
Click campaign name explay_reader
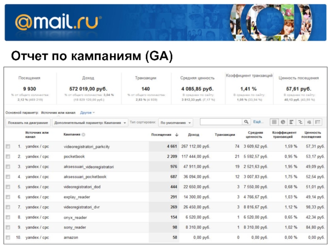coord(77,197)
